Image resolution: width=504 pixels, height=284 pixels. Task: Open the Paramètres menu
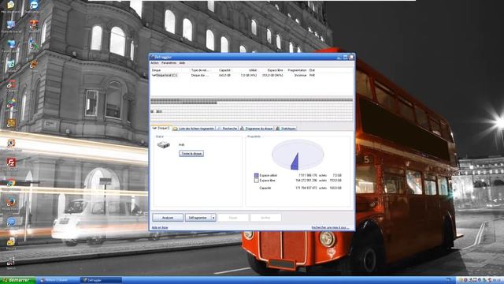coord(169,63)
